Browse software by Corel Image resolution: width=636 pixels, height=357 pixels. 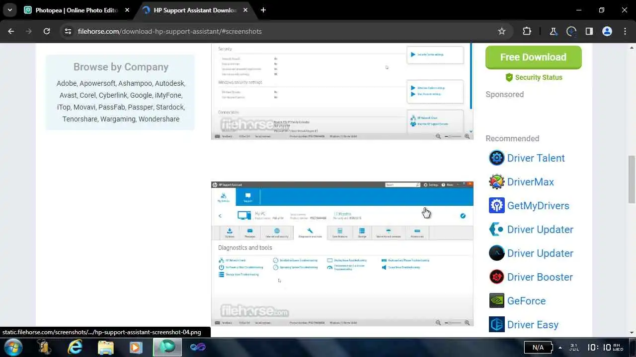coord(87,95)
